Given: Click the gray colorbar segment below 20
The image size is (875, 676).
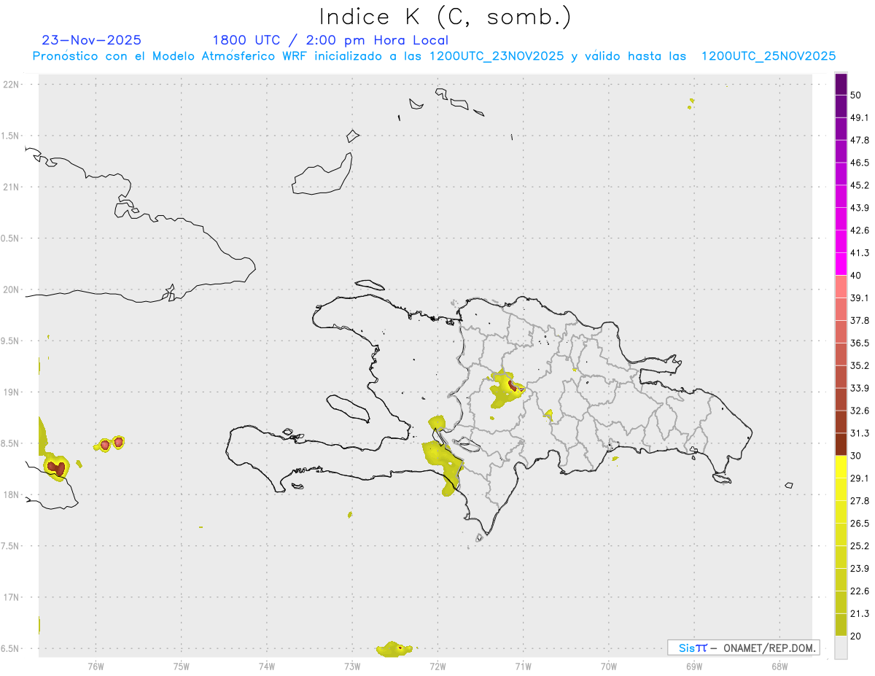Looking at the screenshot, I should click(x=841, y=647).
